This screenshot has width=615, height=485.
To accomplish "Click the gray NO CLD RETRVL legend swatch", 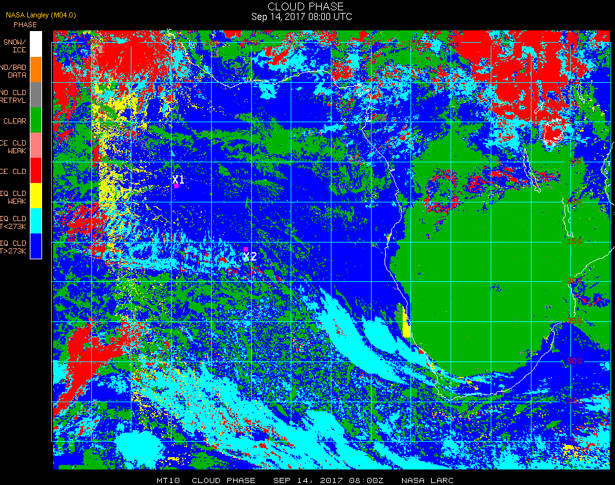I will [36, 95].
